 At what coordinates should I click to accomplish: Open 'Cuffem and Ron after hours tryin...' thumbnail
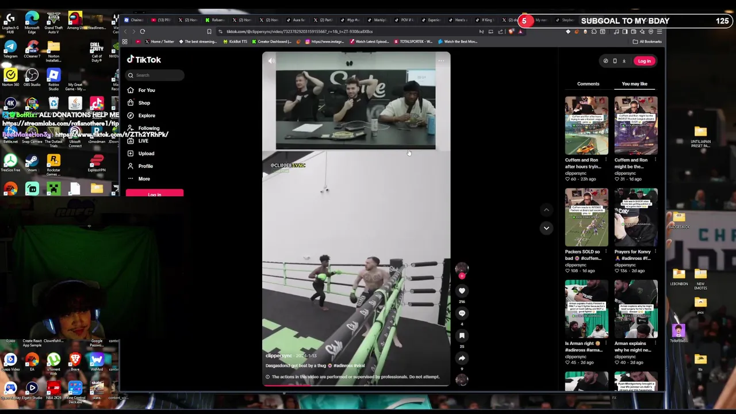point(586,126)
